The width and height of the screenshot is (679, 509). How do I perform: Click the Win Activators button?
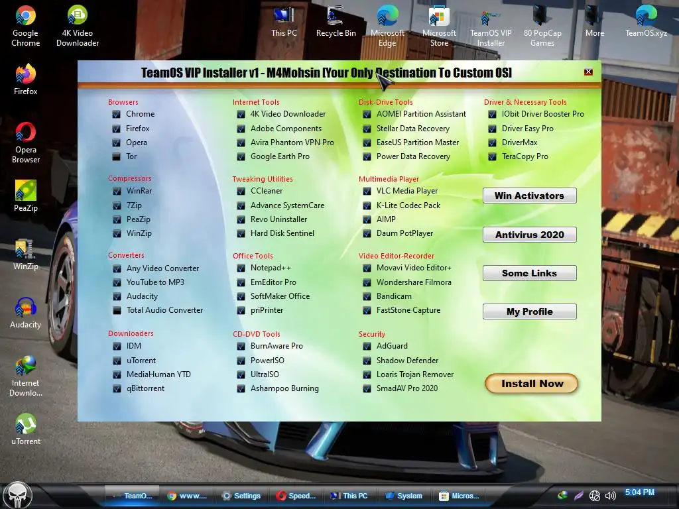click(529, 196)
